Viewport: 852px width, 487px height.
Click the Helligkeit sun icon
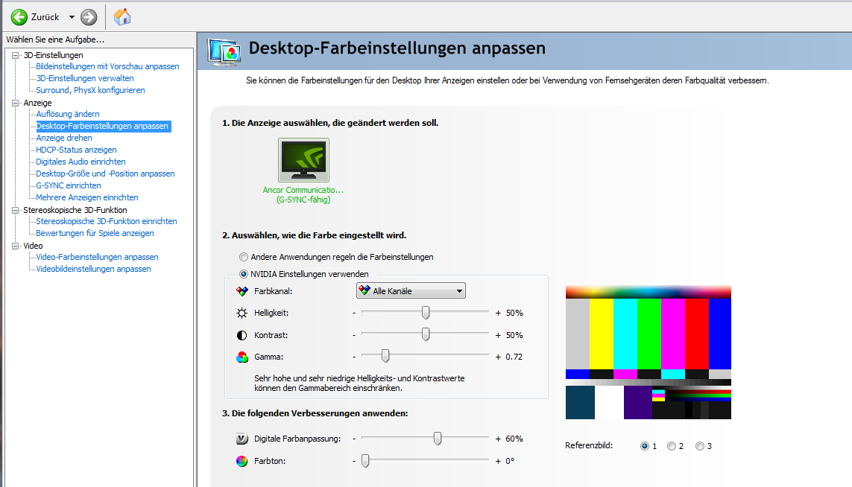tap(242, 313)
